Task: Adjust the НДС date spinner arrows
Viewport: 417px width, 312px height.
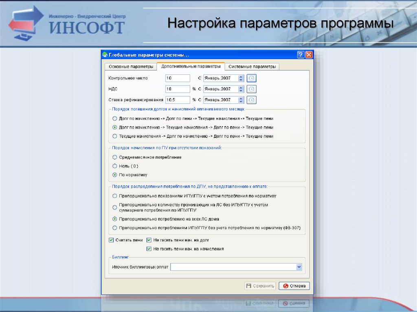Action: pos(241,89)
